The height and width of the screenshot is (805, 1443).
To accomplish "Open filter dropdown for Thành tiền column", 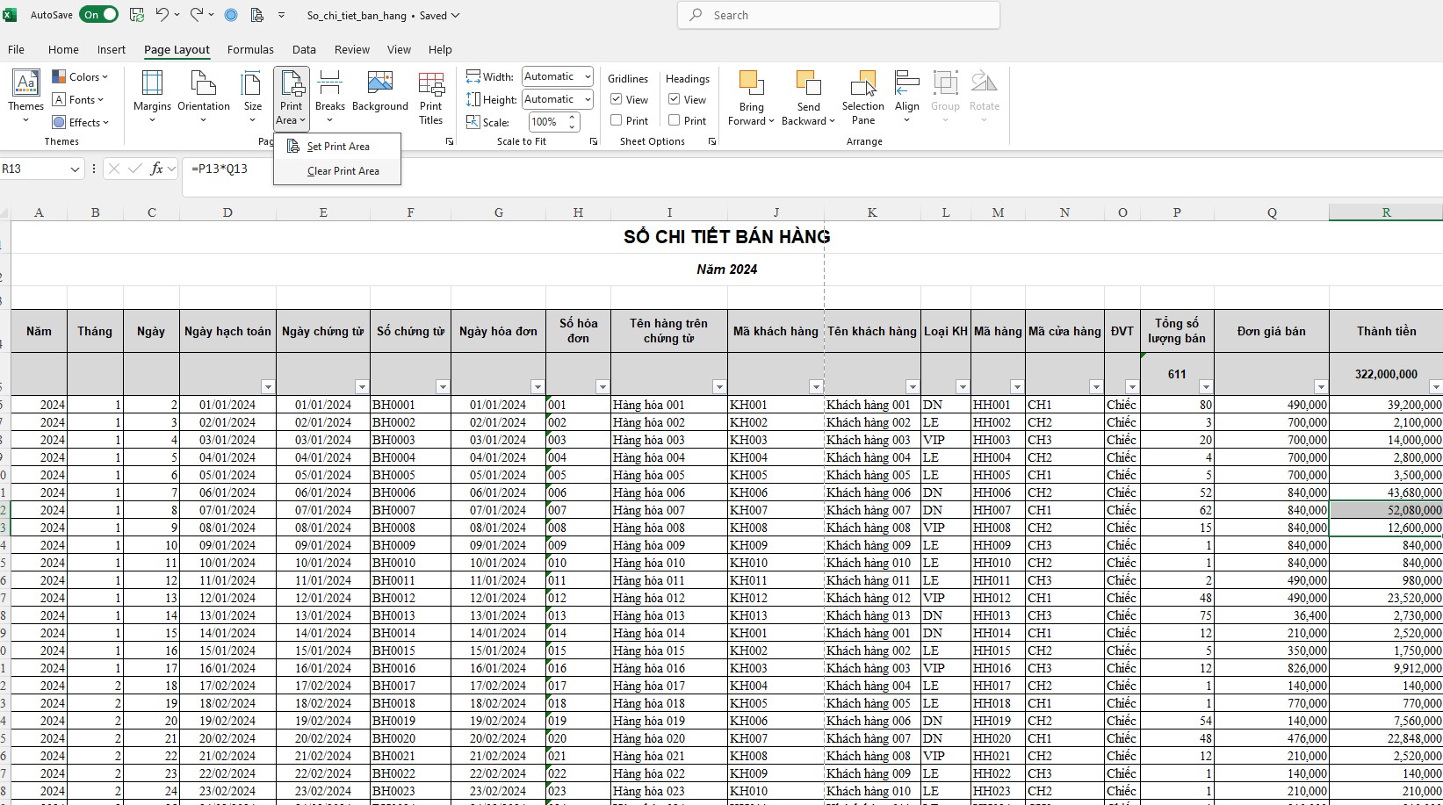I will coord(1435,387).
